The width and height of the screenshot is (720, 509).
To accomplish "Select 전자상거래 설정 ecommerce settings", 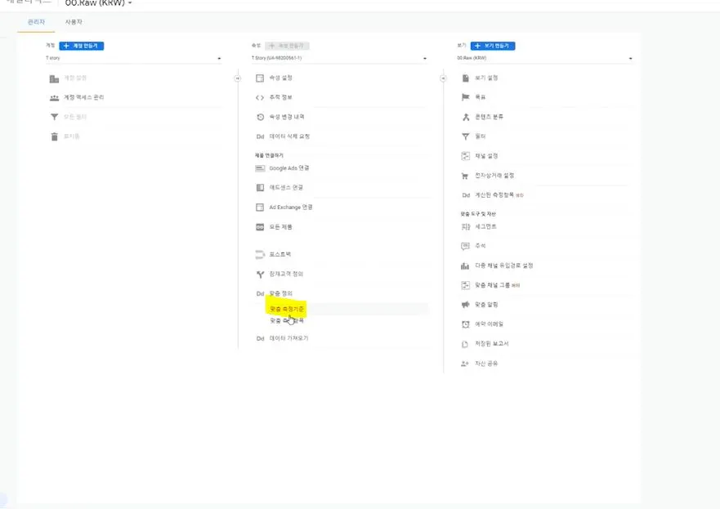I will (x=494, y=175).
